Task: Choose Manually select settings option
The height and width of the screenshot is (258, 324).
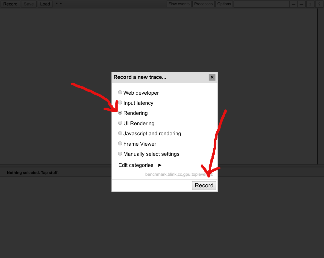Action: [x=120, y=154]
